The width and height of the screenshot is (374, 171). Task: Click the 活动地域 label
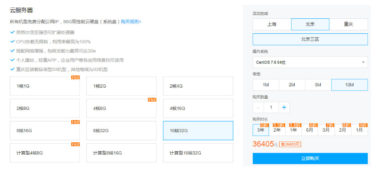[260, 14]
